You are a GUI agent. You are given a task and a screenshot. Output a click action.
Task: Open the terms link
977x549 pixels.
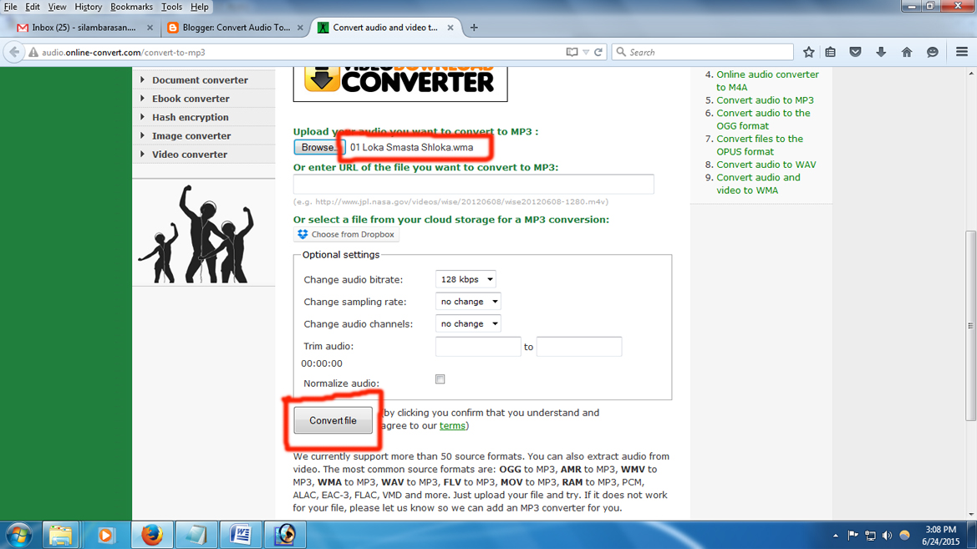click(x=451, y=425)
